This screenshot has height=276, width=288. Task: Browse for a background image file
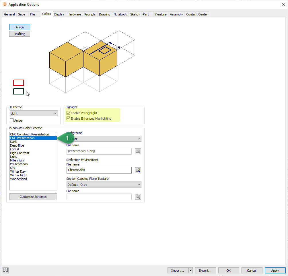point(138,151)
